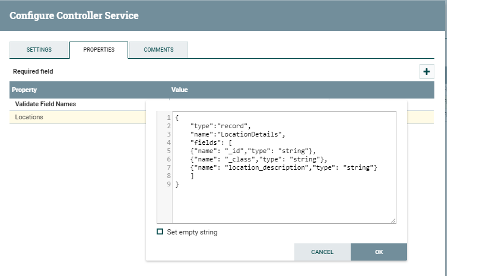
Task: Click the Property column header
Action: click(x=25, y=90)
